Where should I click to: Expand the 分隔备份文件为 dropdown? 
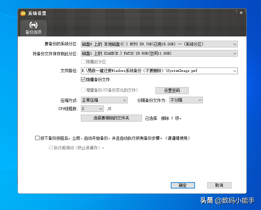[186, 100]
